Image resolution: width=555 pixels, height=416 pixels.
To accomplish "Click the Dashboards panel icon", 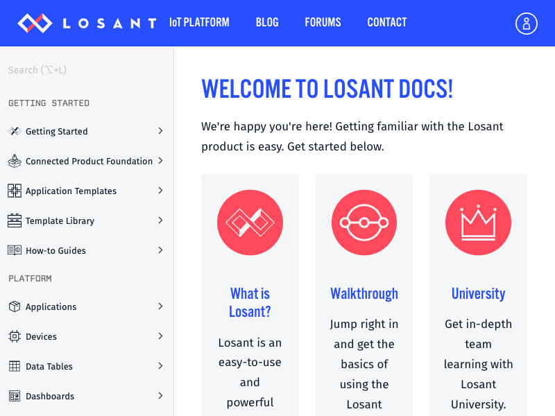I will point(15,396).
